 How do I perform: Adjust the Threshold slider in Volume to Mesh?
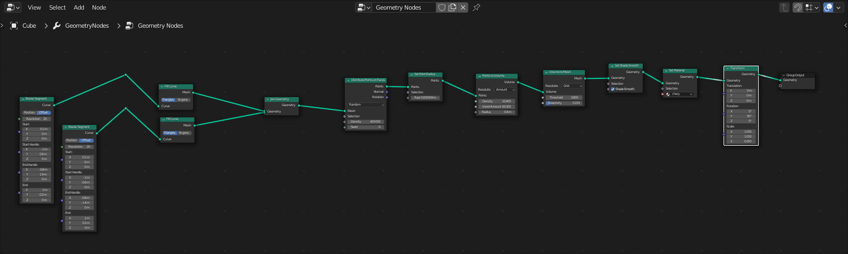564,98
